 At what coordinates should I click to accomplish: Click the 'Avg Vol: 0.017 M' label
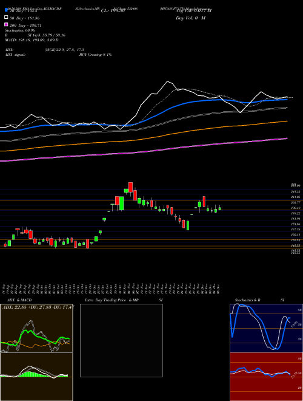[193, 11]
